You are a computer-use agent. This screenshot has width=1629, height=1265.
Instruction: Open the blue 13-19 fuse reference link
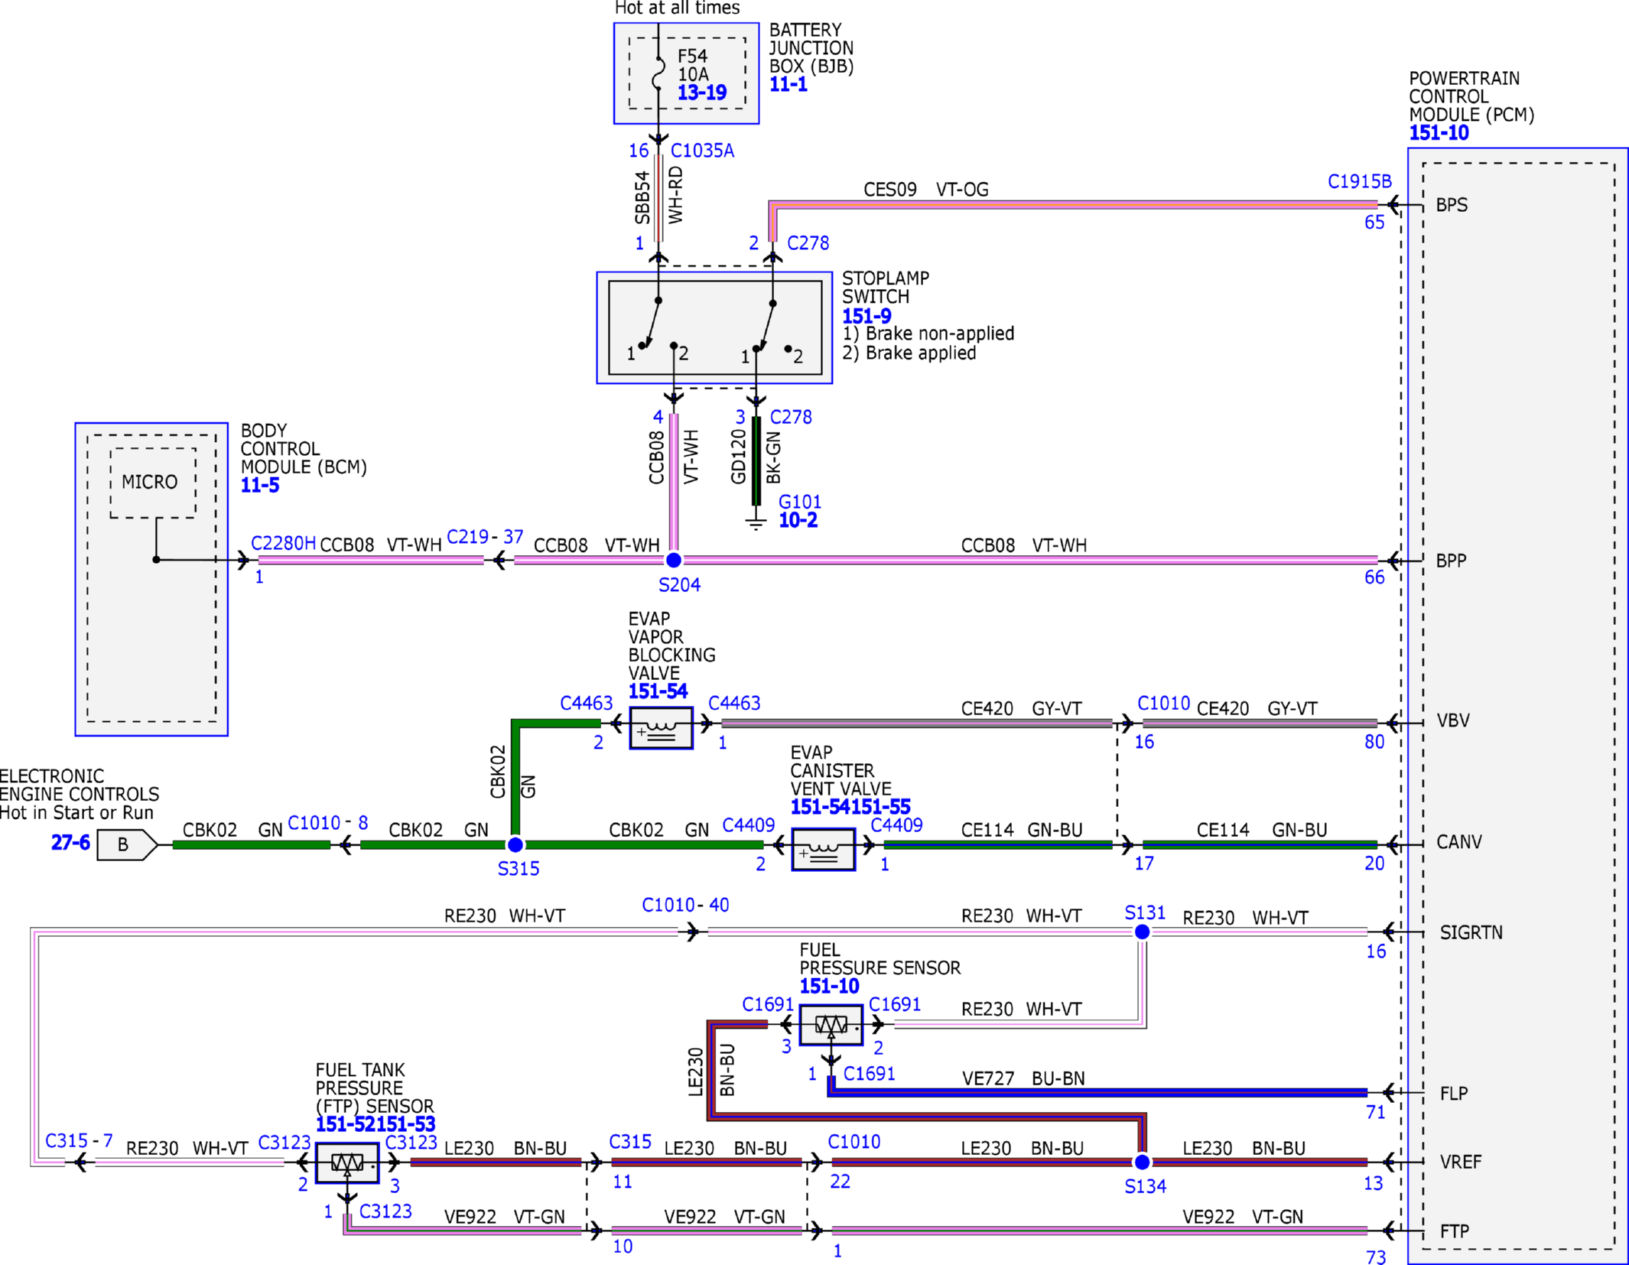[x=701, y=93]
